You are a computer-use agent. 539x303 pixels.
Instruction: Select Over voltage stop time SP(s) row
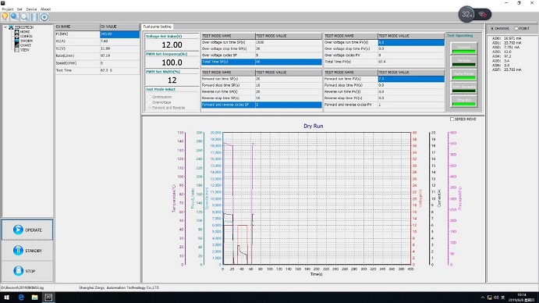(261, 48)
